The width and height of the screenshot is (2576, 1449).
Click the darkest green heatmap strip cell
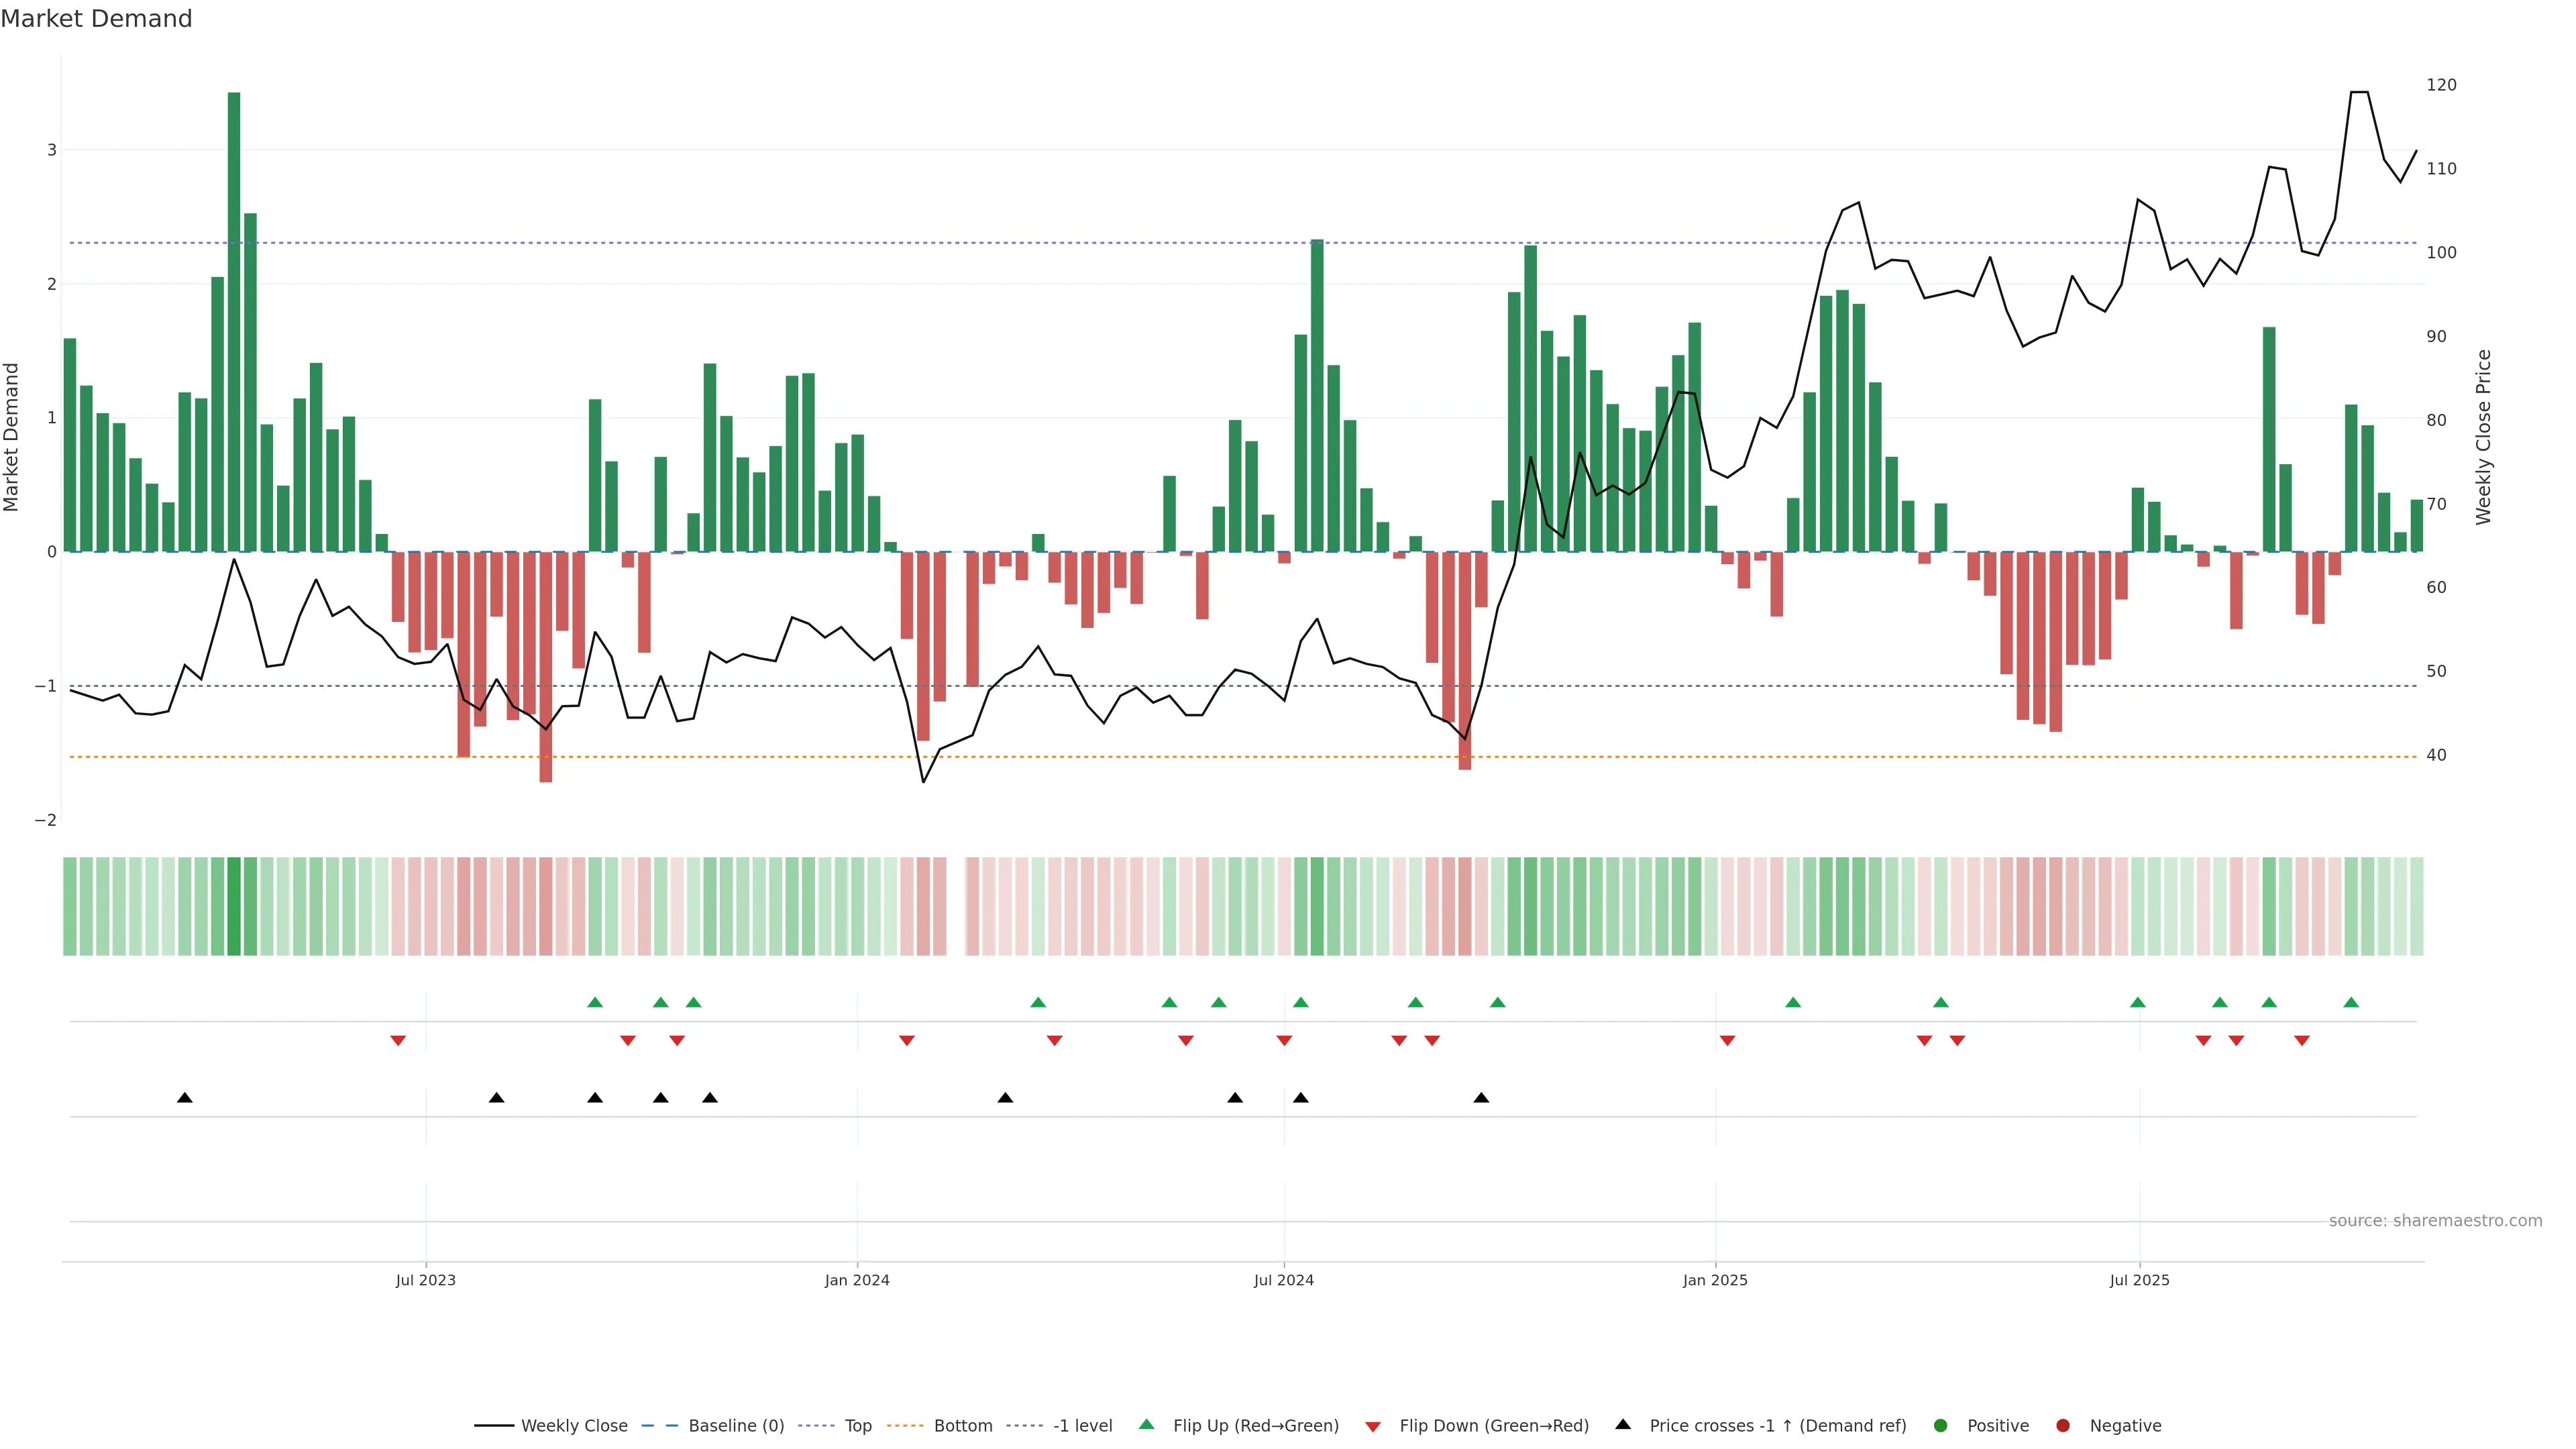click(234, 906)
